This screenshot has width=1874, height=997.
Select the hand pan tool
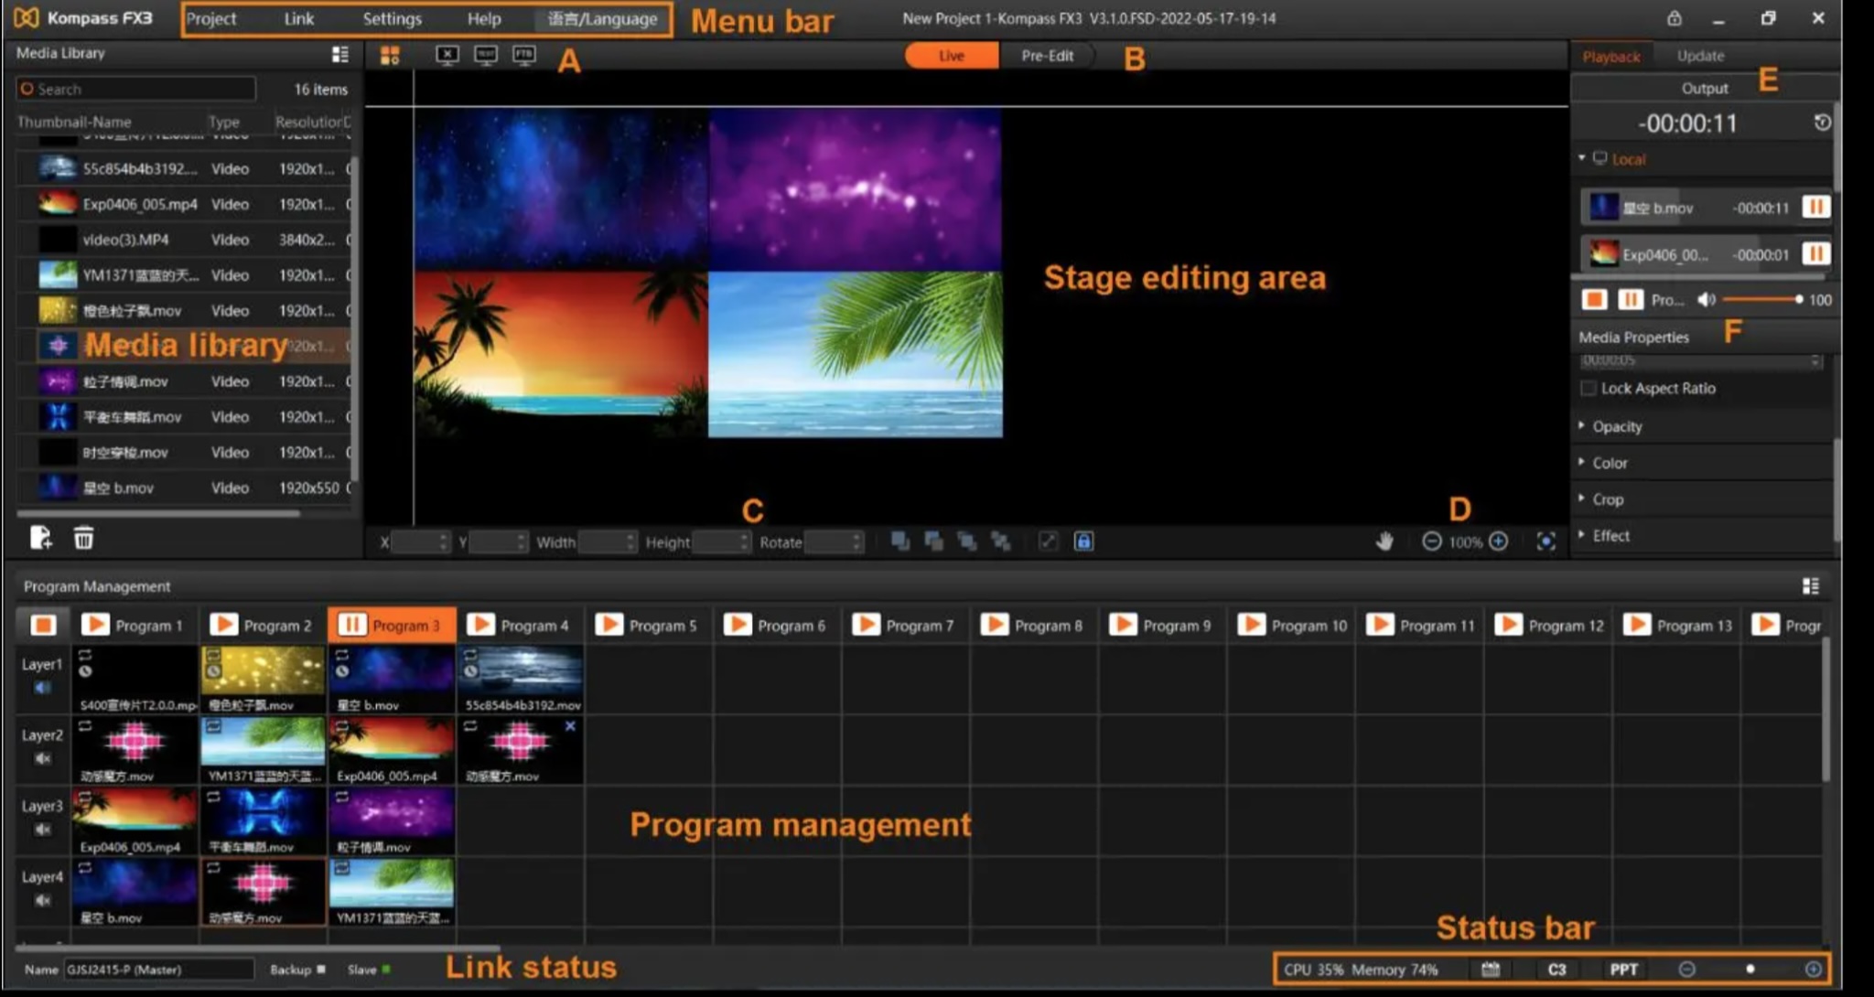1384,541
